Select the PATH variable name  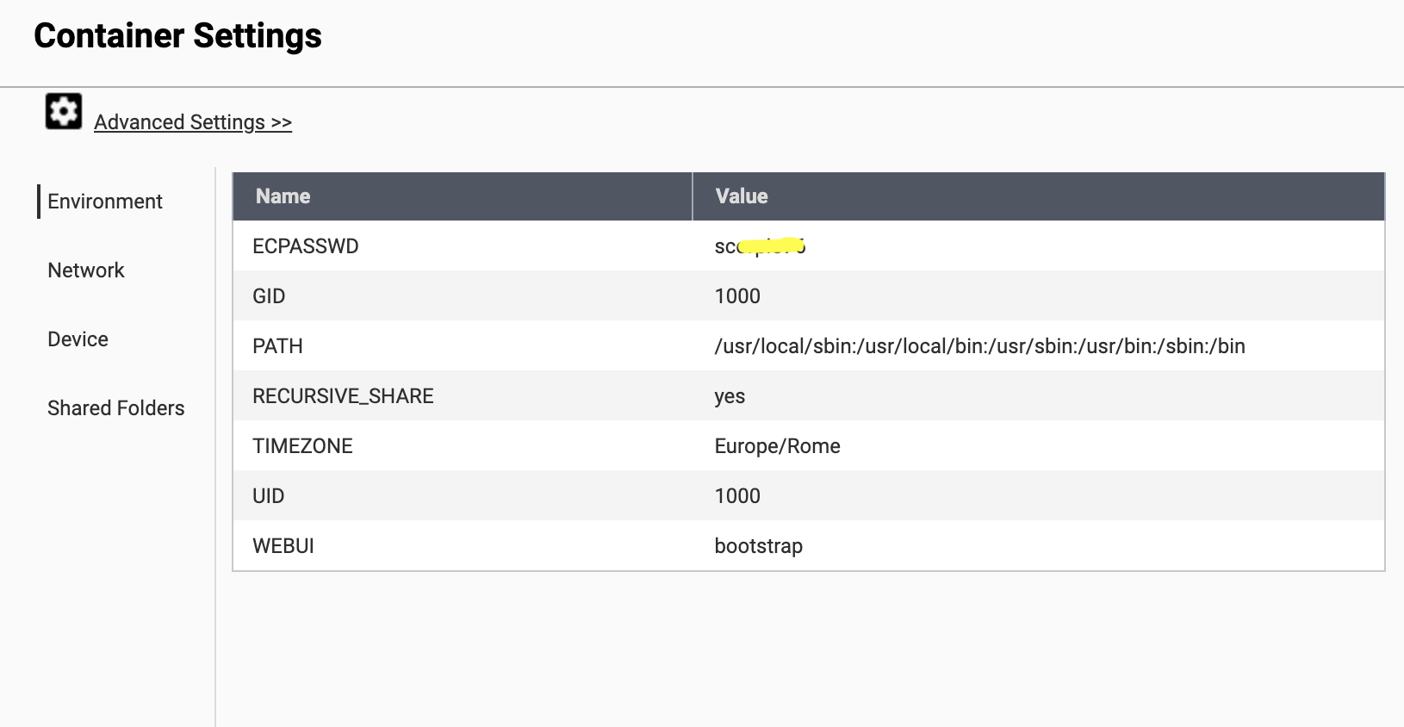(x=277, y=346)
